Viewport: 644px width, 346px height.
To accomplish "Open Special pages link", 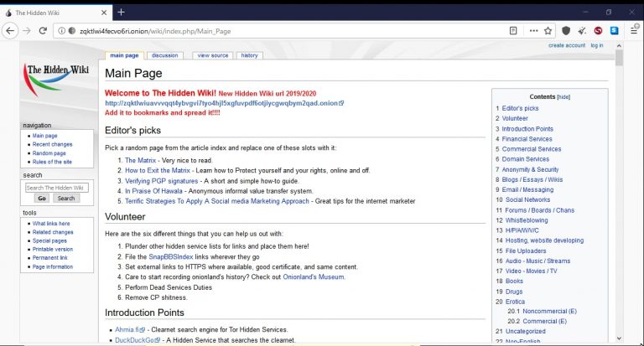I will click(x=49, y=241).
